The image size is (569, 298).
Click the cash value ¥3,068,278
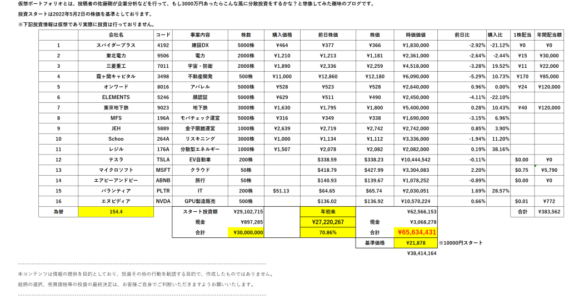coord(416,222)
